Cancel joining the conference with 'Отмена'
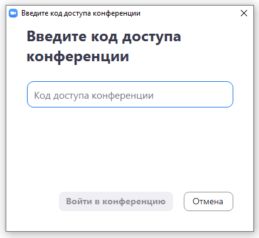Screen dimensions: 259x238 click(208, 201)
